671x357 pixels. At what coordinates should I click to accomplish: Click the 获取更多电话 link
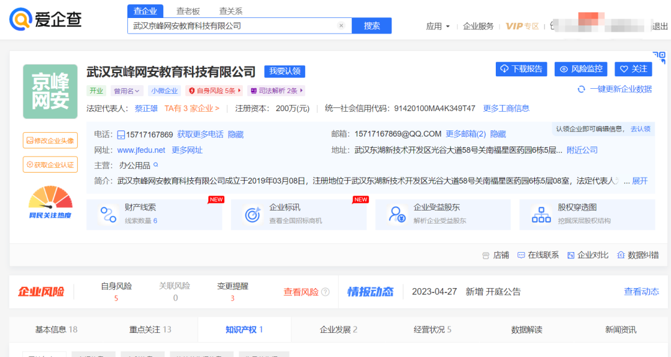tap(200, 134)
